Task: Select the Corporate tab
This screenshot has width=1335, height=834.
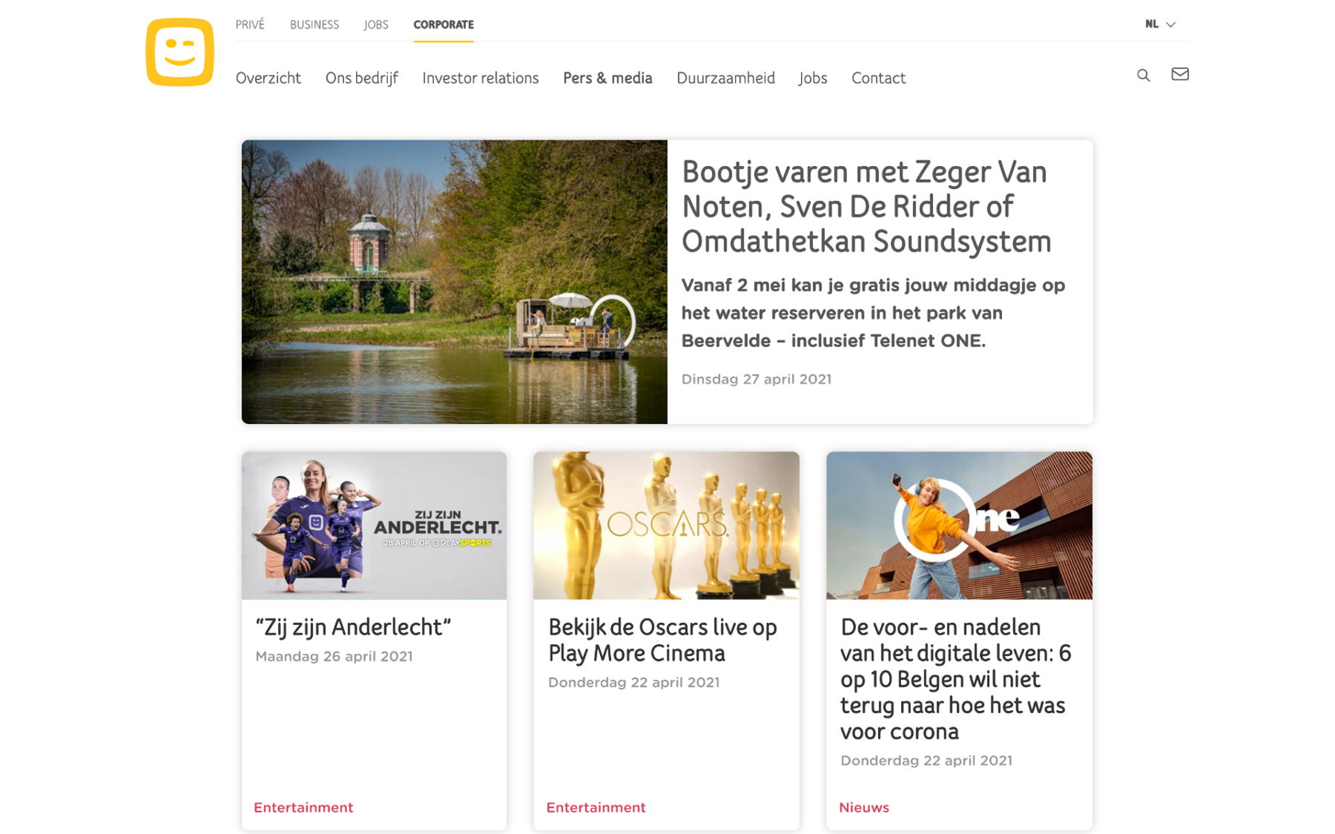Action: click(444, 24)
